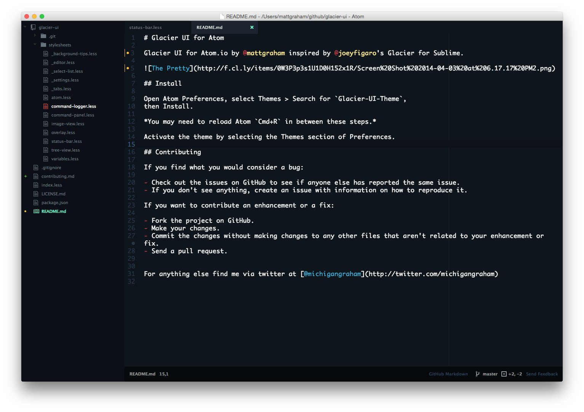Open contributing.md file
Screen dimensions: 584x412
(58, 176)
